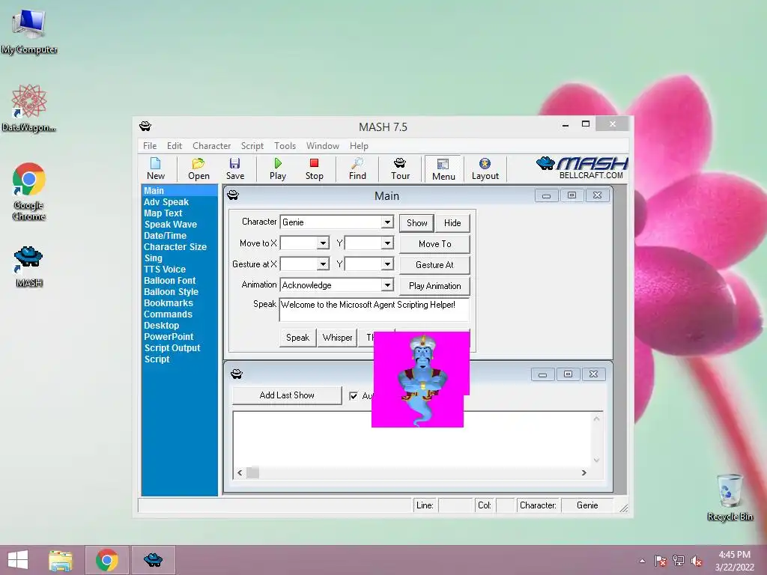Expand the Gesture at Y dropdown

click(387, 264)
